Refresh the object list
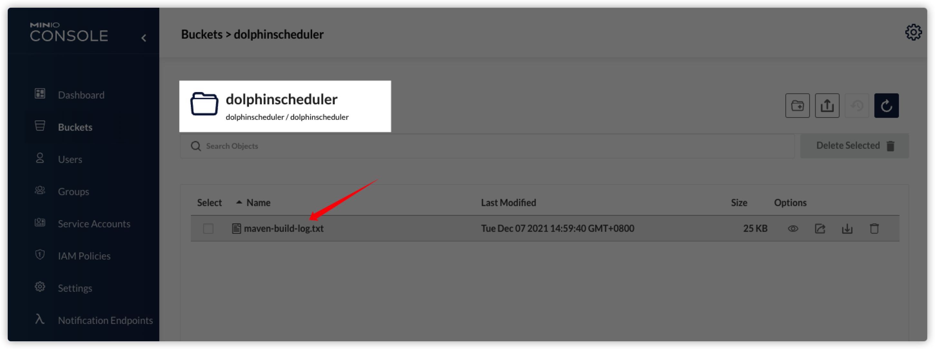This screenshot has width=935, height=349. [886, 106]
